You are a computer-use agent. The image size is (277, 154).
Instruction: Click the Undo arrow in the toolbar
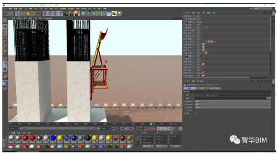point(6,14)
